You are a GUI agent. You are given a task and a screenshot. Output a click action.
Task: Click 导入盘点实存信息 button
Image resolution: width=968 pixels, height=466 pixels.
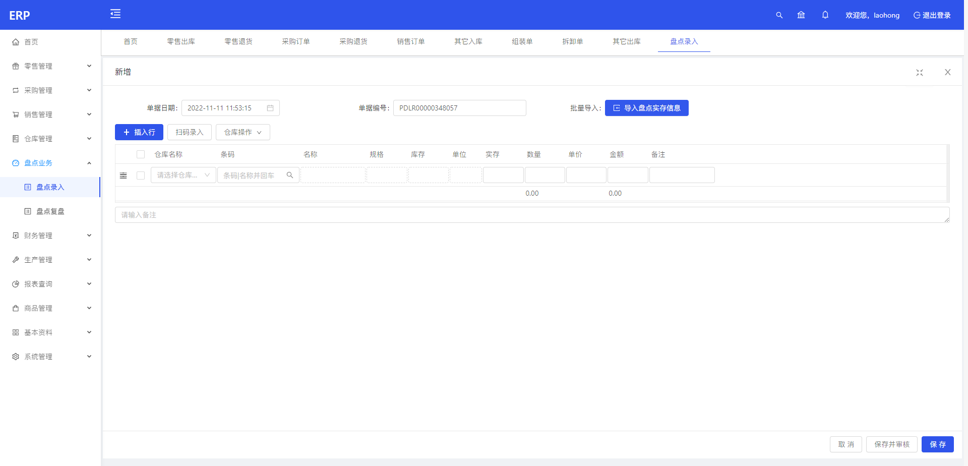(x=647, y=108)
